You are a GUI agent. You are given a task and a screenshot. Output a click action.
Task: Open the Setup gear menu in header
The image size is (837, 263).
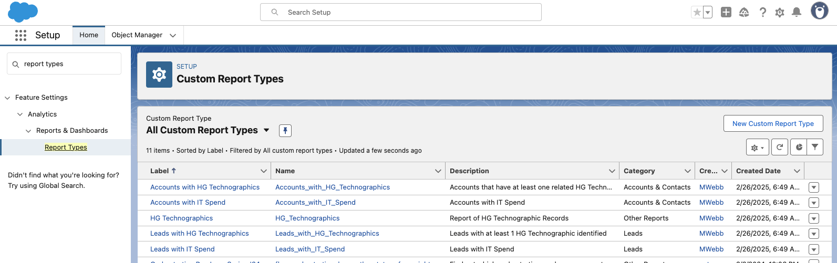point(780,12)
